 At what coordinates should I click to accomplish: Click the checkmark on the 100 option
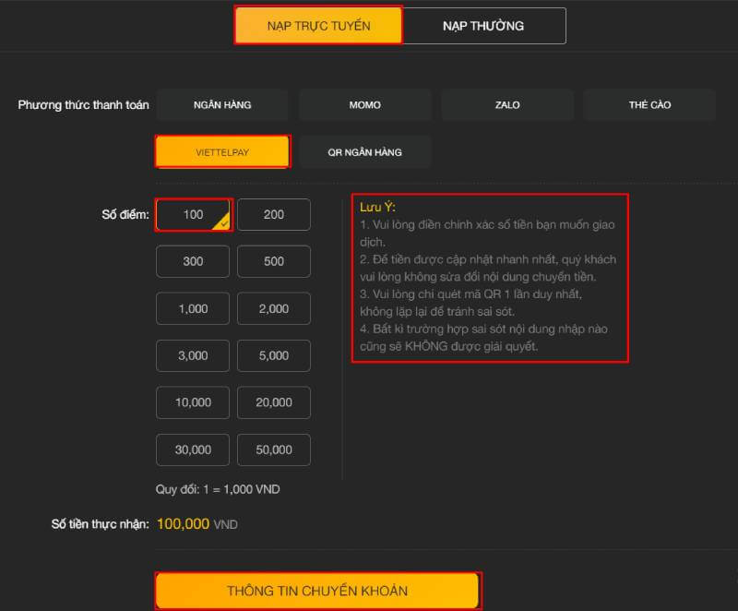tap(222, 222)
